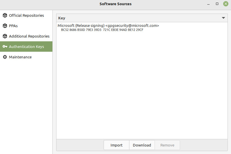Maximize the Software Sources window
The height and width of the screenshot is (154, 231).
[x=217, y=4]
